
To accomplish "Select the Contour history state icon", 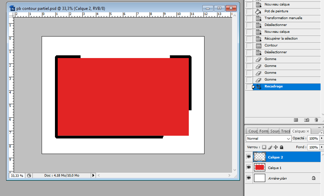I will click(x=258, y=45).
